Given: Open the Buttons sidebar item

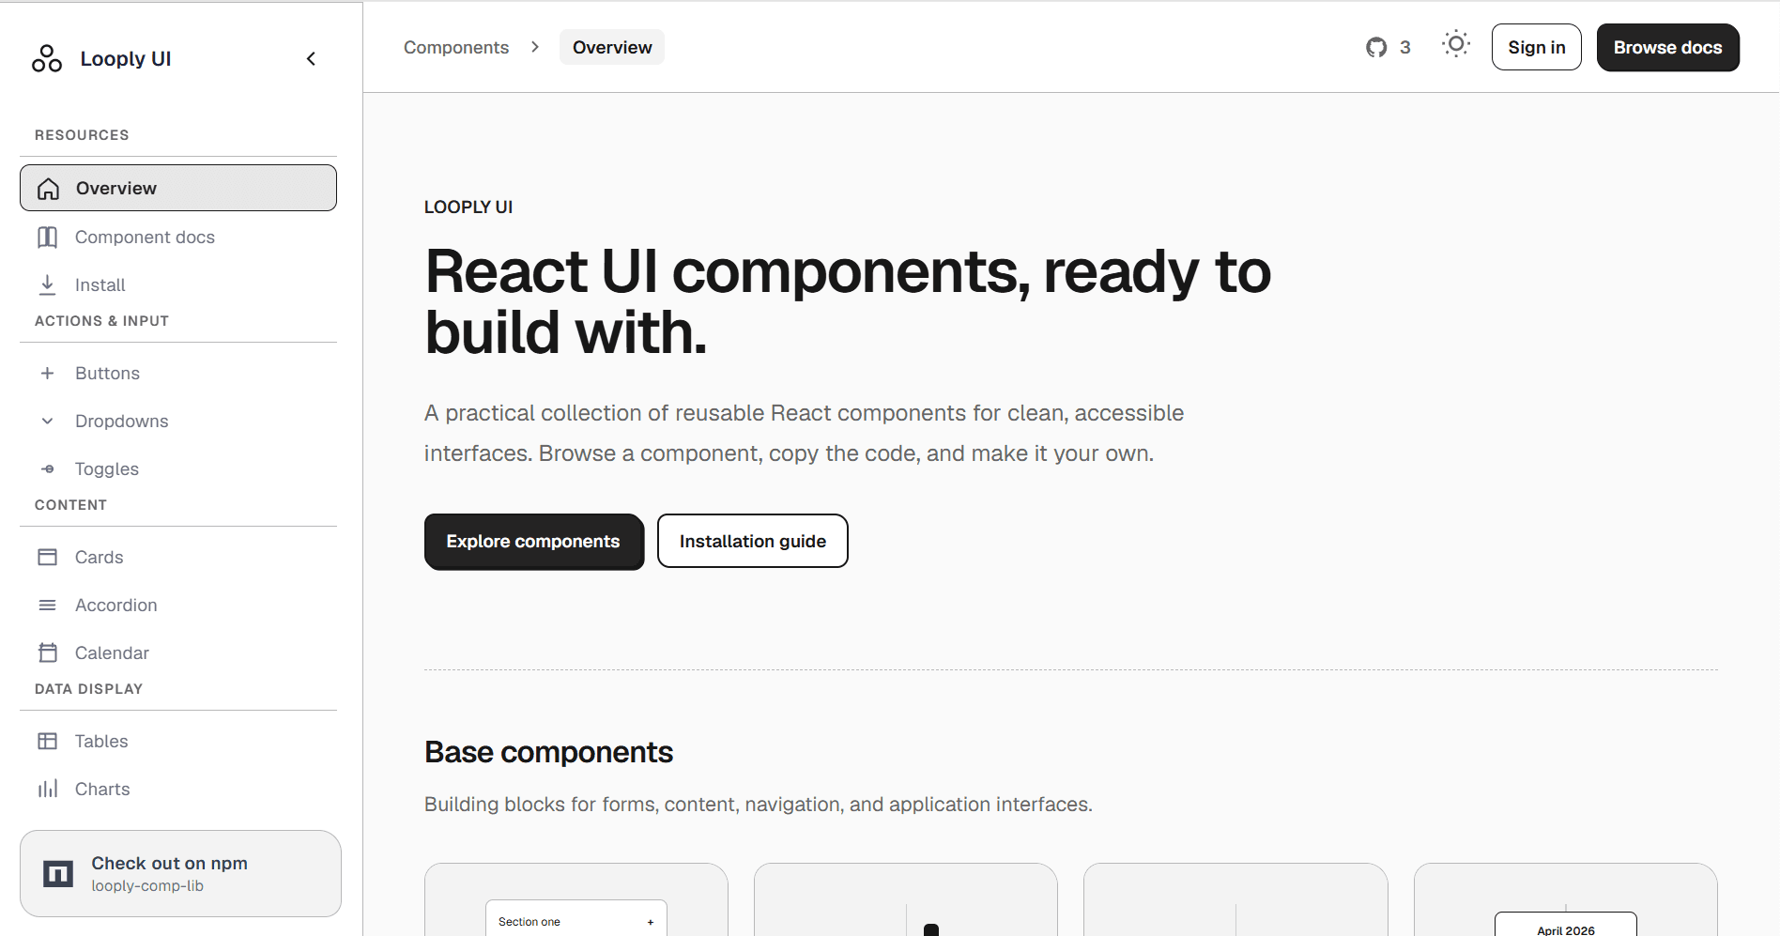Looking at the screenshot, I should [x=178, y=373].
